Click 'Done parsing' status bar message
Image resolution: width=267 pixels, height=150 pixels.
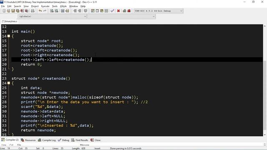point(126,148)
